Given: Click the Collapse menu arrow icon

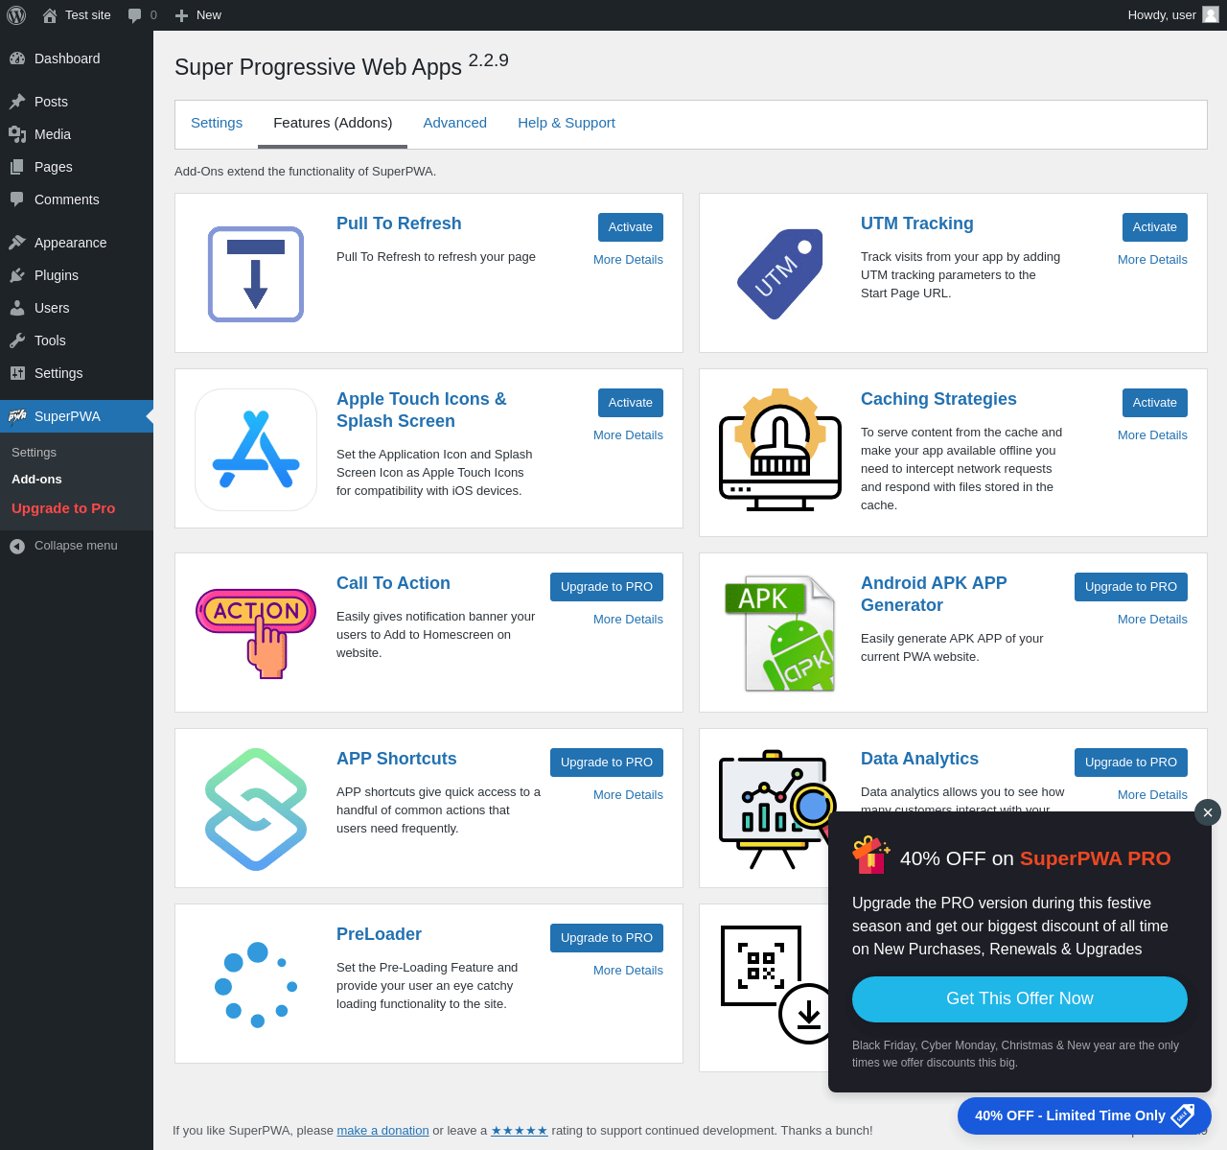Looking at the screenshot, I should coord(17,546).
